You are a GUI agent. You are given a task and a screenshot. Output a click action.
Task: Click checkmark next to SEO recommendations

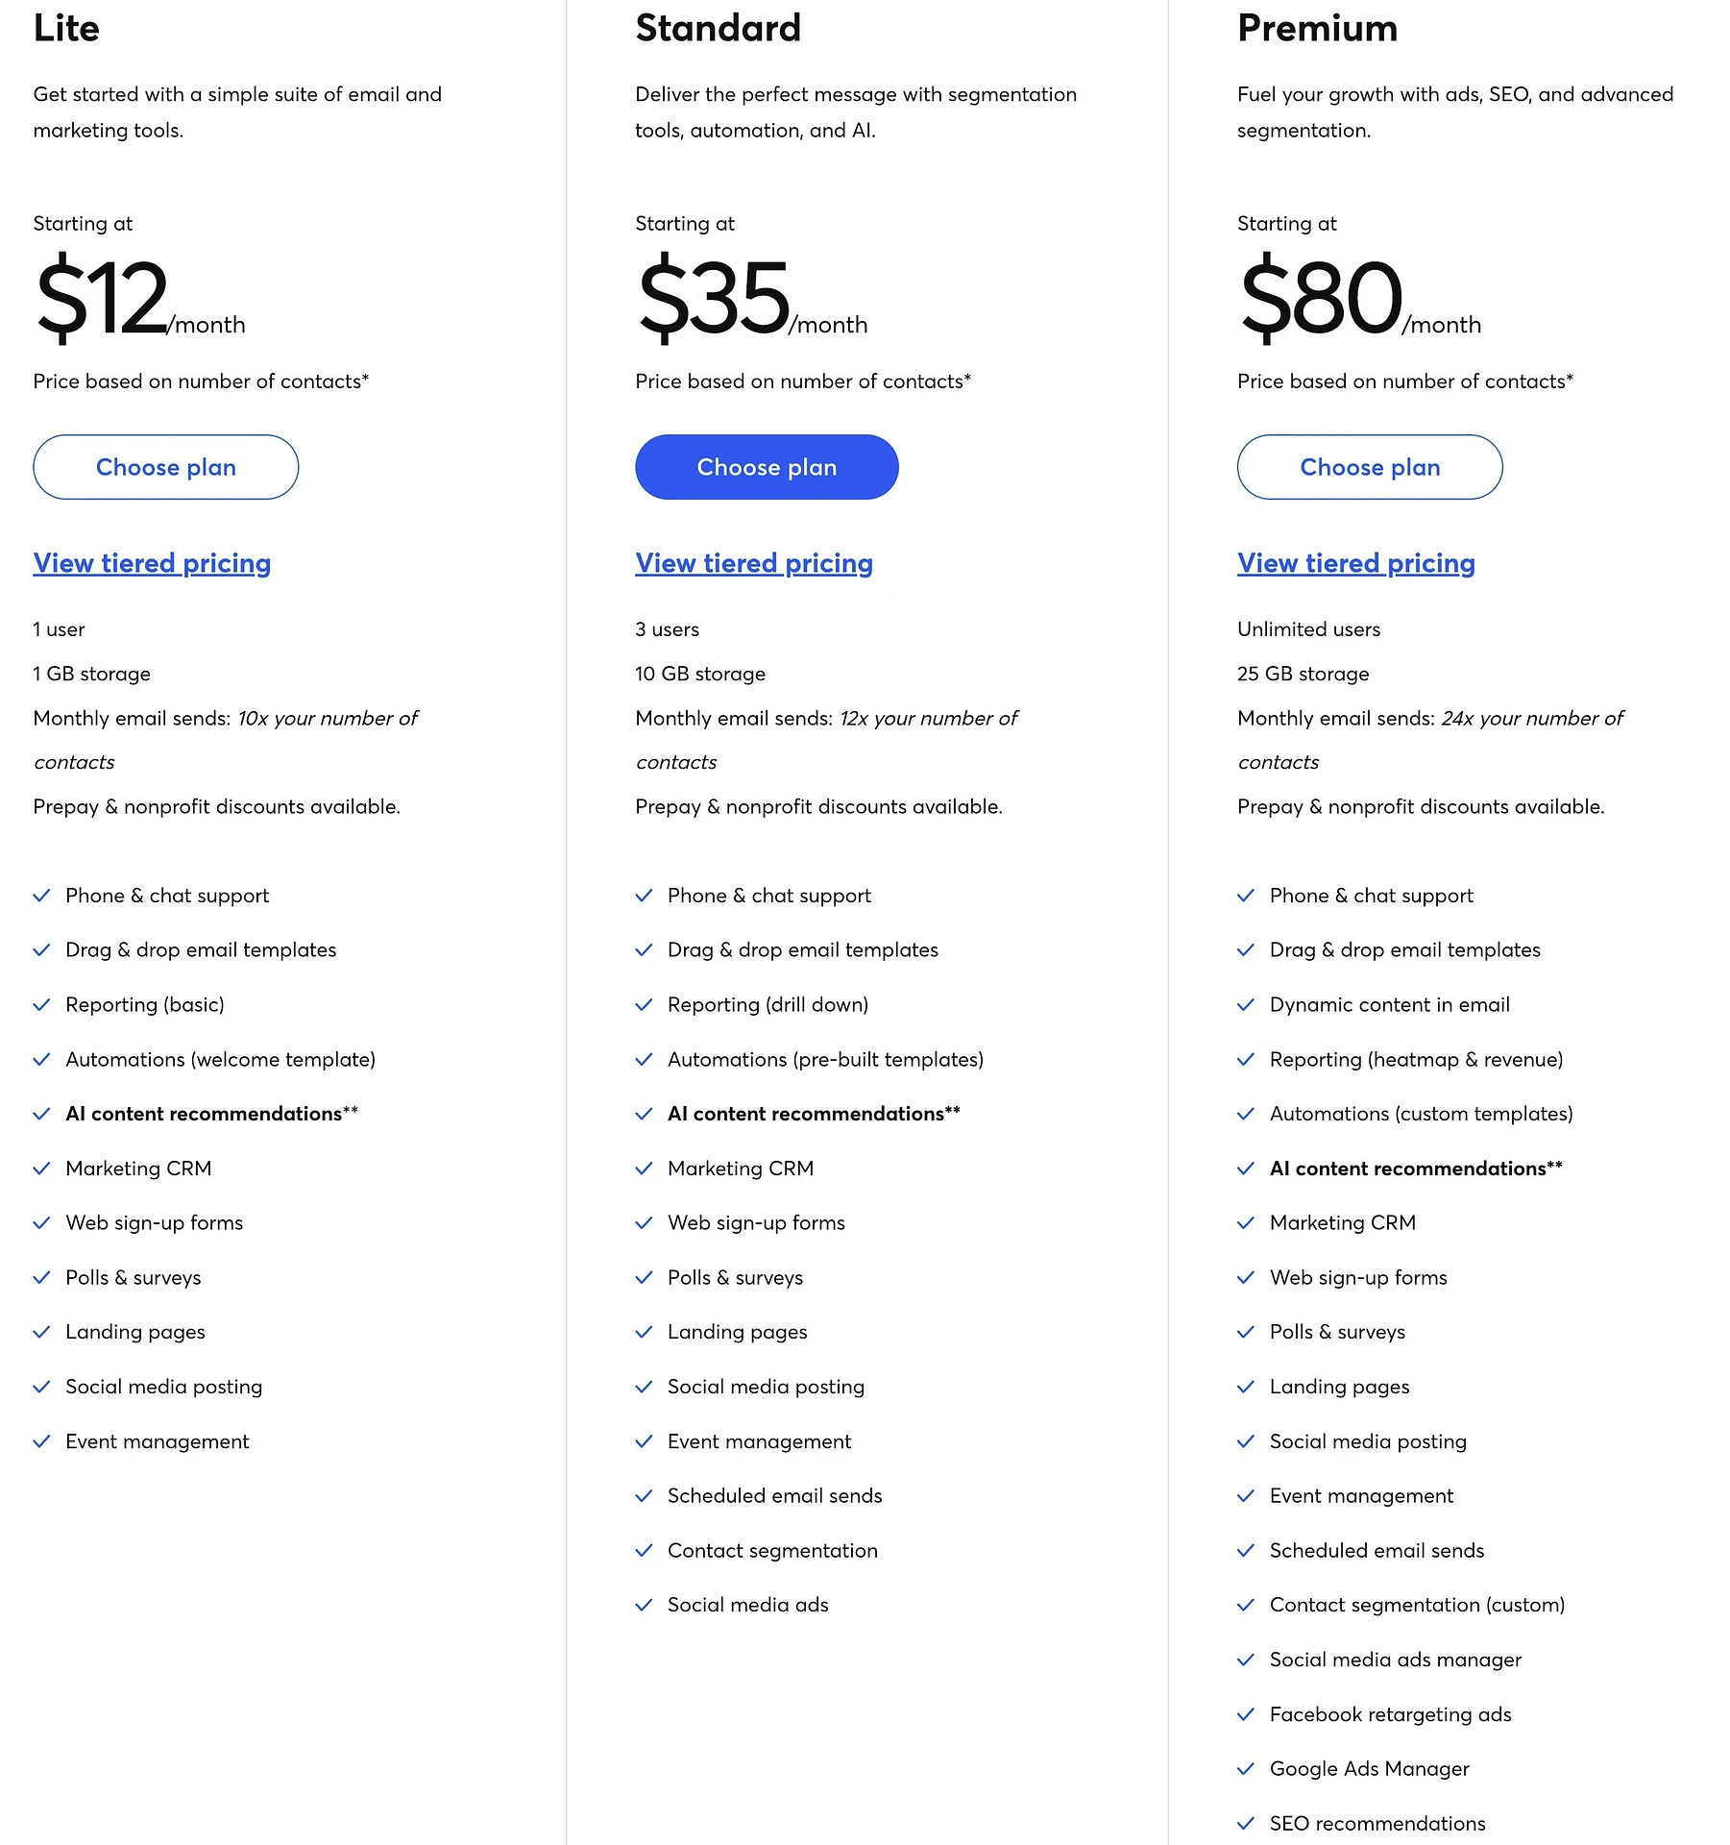tap(1246, 1823)
